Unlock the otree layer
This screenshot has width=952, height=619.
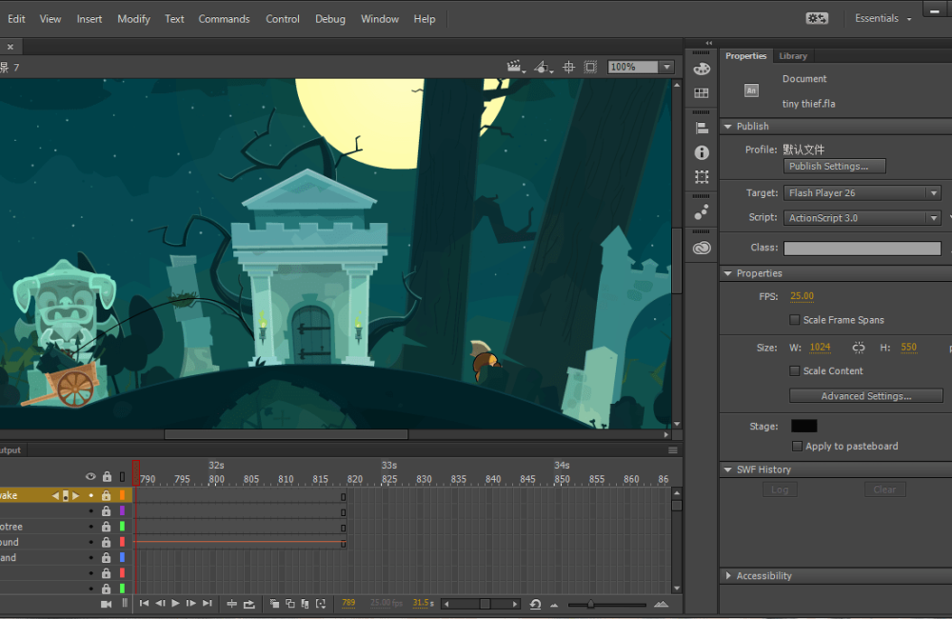click(107, 527)
